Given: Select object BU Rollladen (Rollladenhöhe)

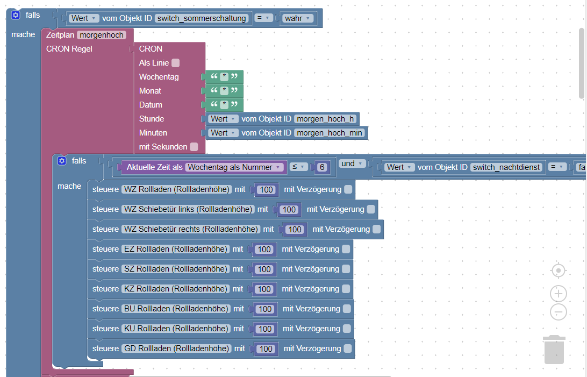Looking at the screenshot, I should coord(176,309).
